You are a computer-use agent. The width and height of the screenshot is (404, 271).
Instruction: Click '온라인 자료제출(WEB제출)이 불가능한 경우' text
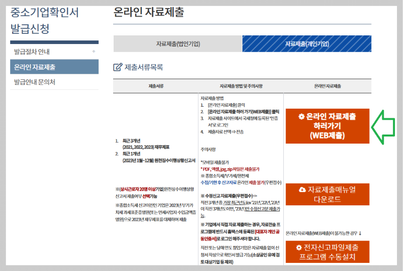[322, 233]
